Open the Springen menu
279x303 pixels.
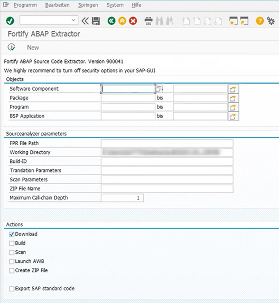pos(88,5)
